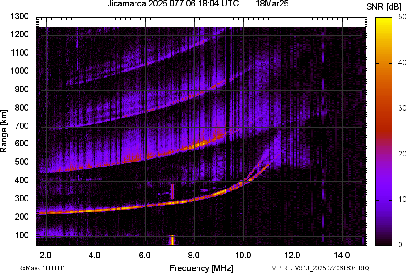Image resolution: width=406 pixels, height=273 pixels.
Task: Click the title text 'Jicamarca 2025 077 06:18:04 UTC'
Action: [173, 4]
